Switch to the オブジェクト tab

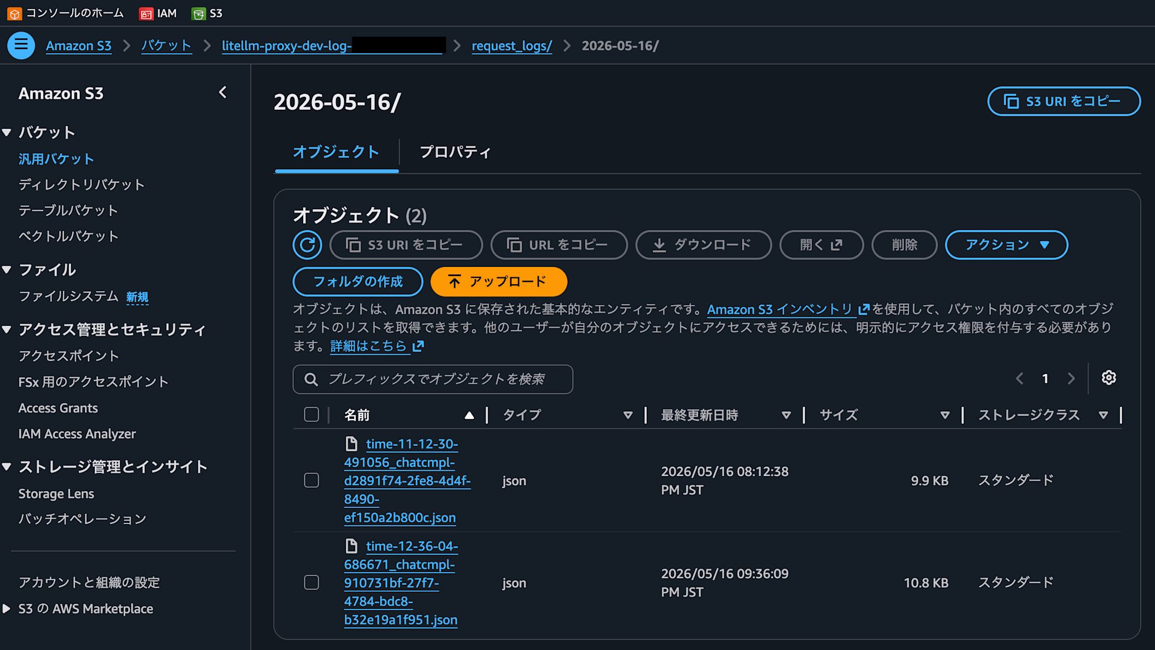click(336, 152)
